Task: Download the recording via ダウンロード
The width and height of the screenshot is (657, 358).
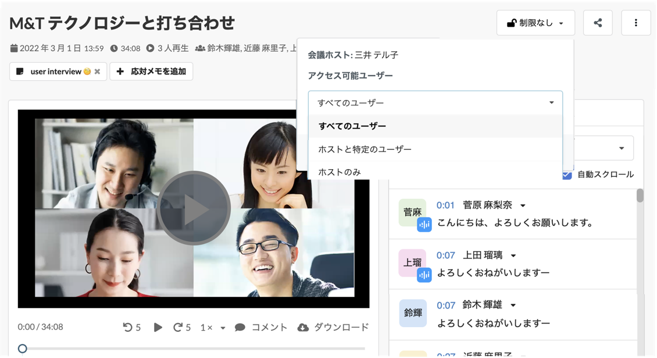Action: (333, 327)
